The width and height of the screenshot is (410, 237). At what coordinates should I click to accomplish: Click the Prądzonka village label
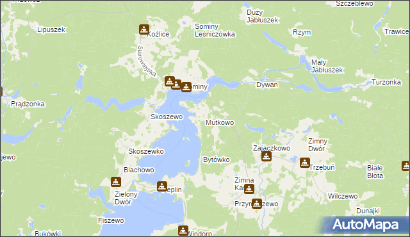pyautogui.click(x=28, y=104)
